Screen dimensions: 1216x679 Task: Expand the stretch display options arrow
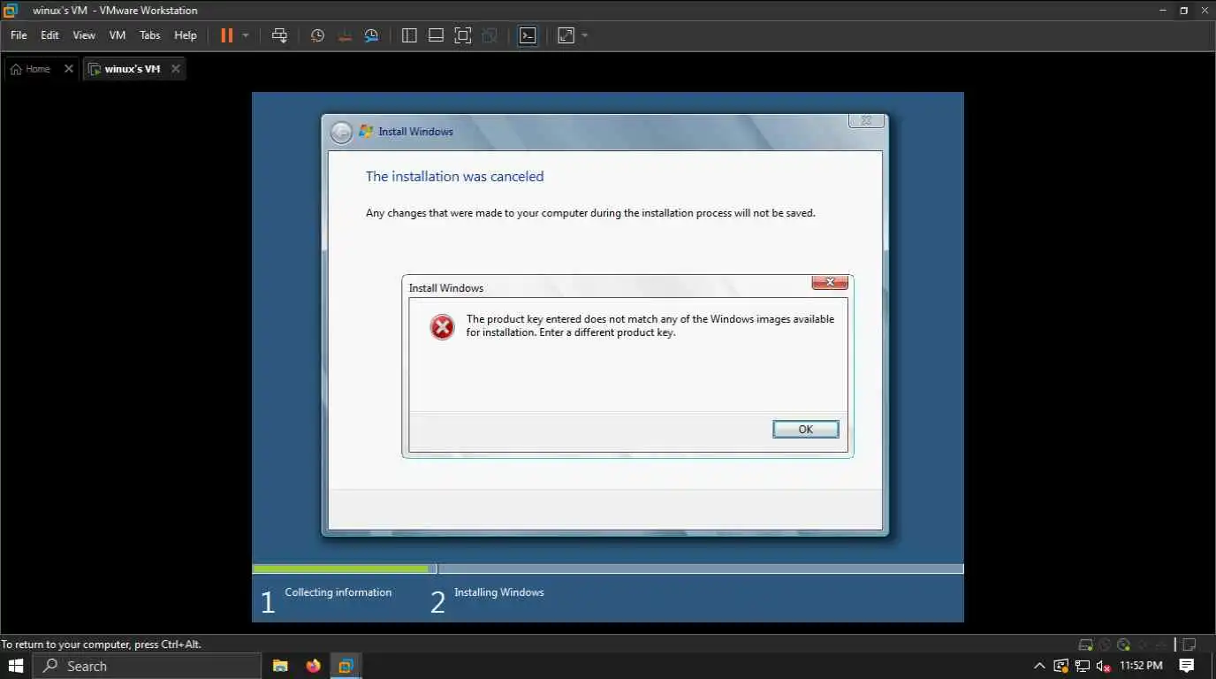point(585,35)
